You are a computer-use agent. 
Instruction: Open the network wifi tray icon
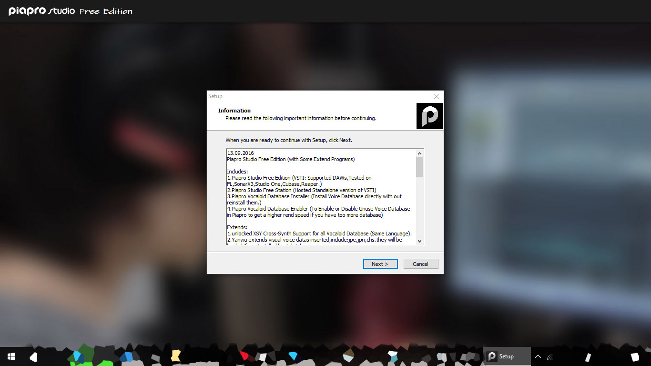tap(550, 356)
